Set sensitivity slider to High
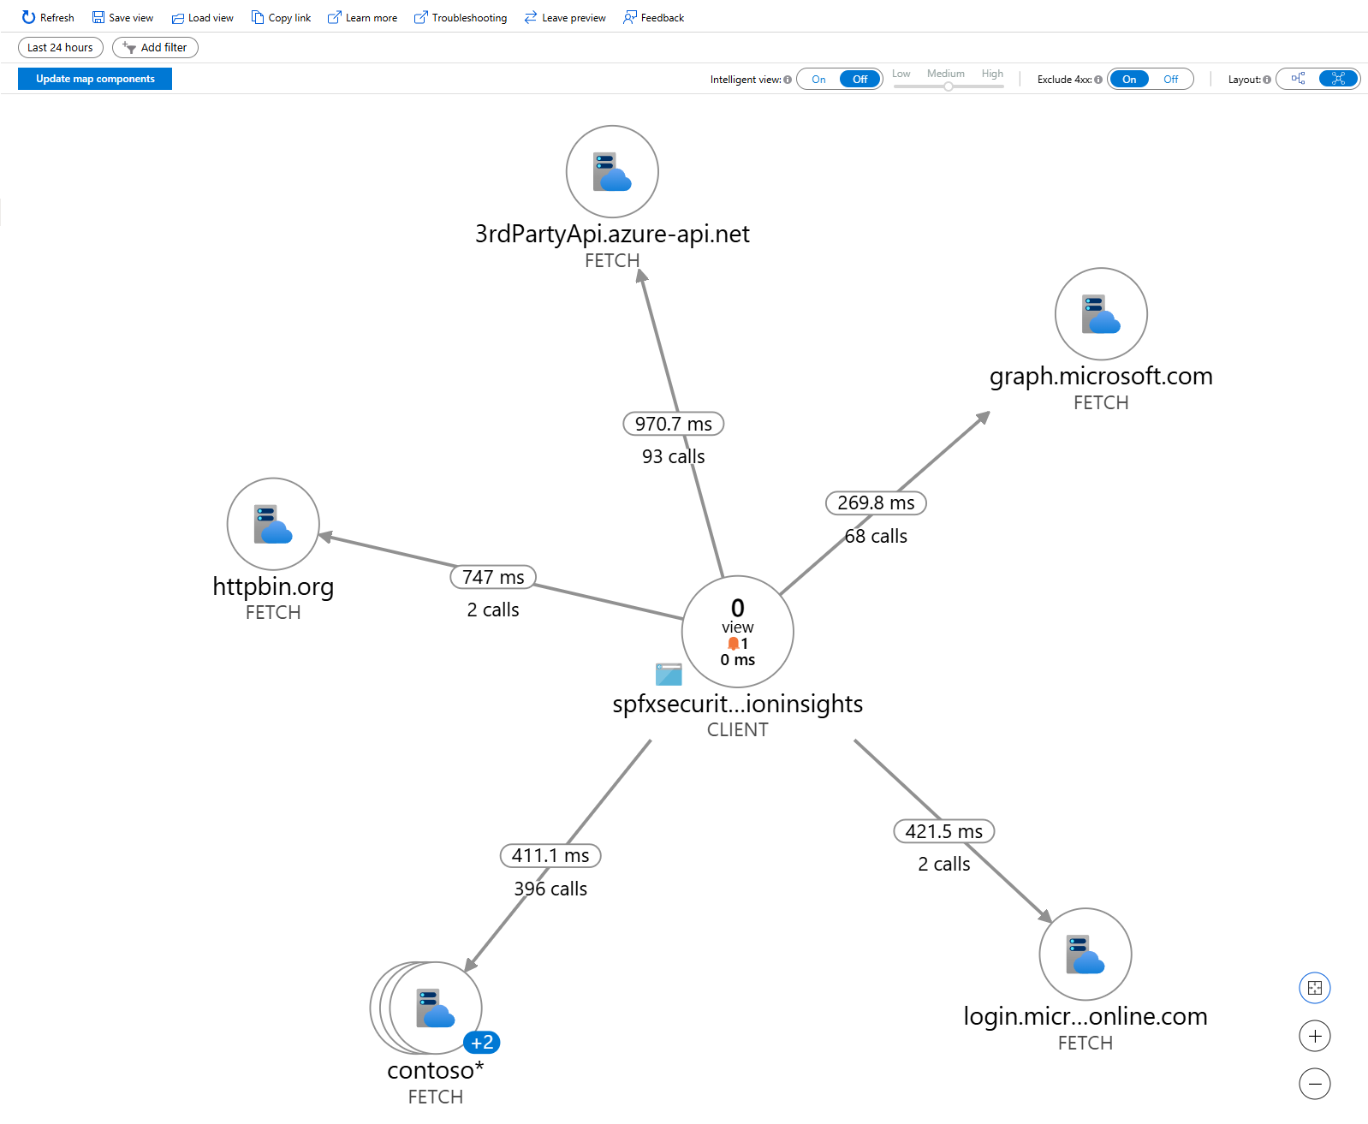 coord(992,74)
